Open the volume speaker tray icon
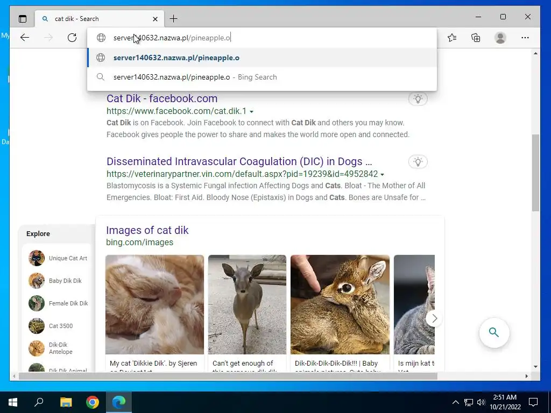The width and height of the screenshot is (551, 413). coord(481,402)
